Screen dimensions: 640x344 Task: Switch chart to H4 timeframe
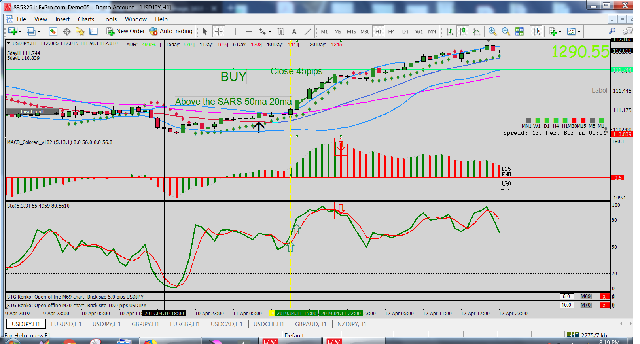[392, 31]
